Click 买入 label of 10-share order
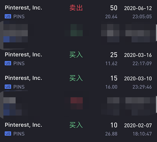This screenshot has width=157, height=142. (x=76, y=125)
